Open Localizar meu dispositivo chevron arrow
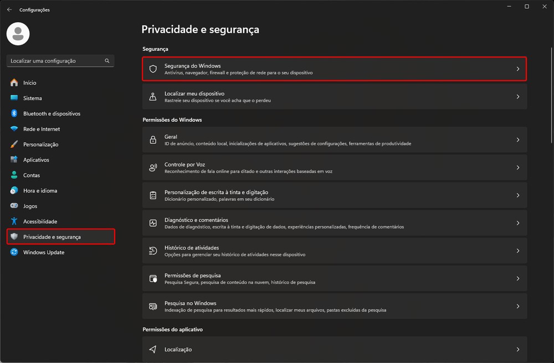This screenshot has width=554, height=363. 518,97
